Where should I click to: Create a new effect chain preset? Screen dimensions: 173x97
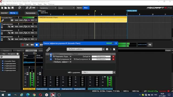114,49
